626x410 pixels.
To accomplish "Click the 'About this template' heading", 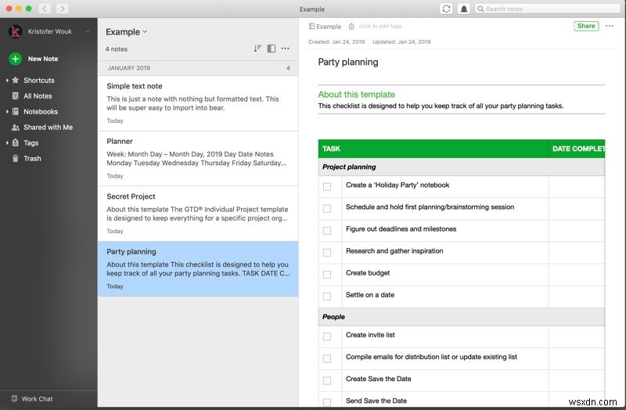I will (x=356, y=95).
